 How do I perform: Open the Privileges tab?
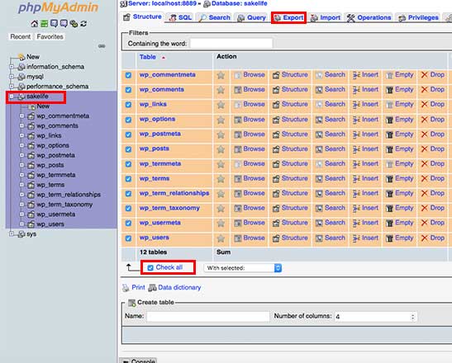click(418, 18)
